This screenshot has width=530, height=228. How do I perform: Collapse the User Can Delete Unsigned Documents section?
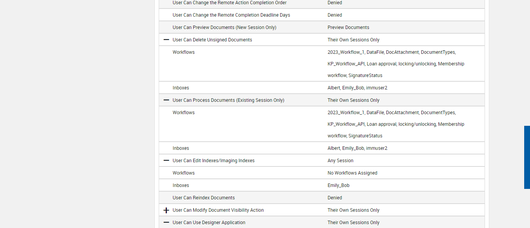pos(166,40)
